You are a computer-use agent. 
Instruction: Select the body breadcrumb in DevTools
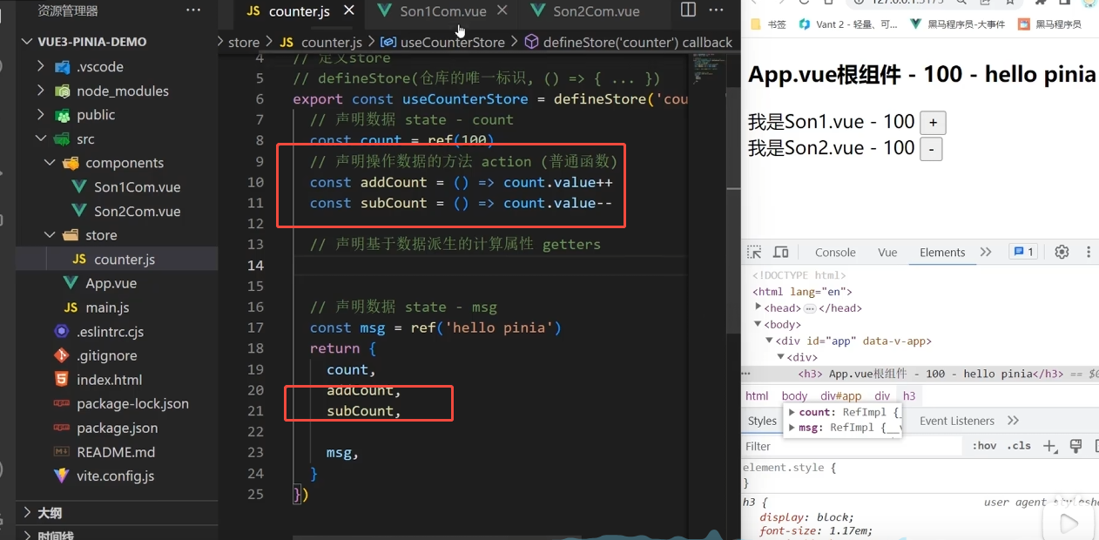click(x=794, y=395)
